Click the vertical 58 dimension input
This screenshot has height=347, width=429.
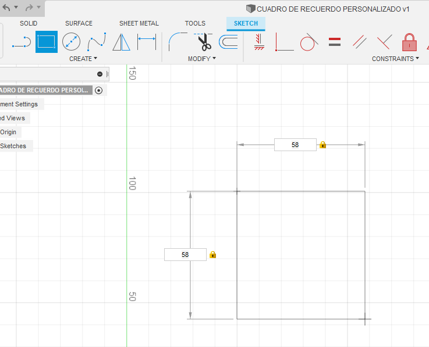185,255
